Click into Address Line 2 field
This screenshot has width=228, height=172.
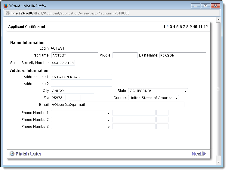click(81, 84)
